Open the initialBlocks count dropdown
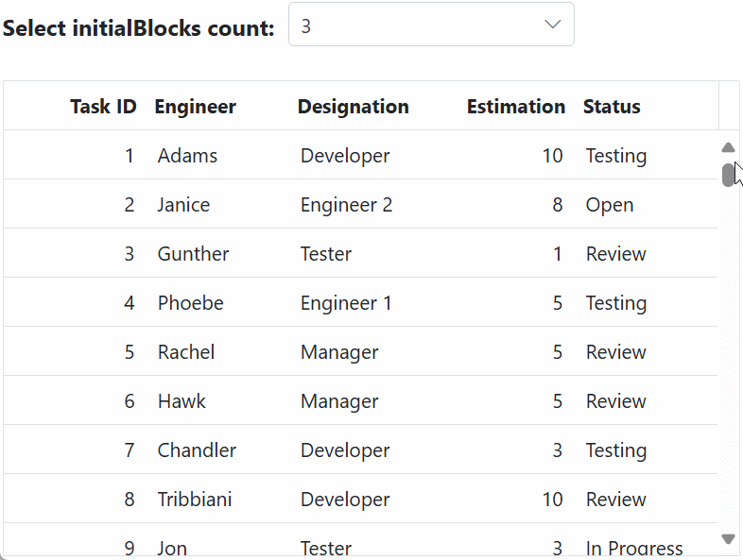Image resolution: width=743 pixels, height=560 pixels. click(431, 25)
